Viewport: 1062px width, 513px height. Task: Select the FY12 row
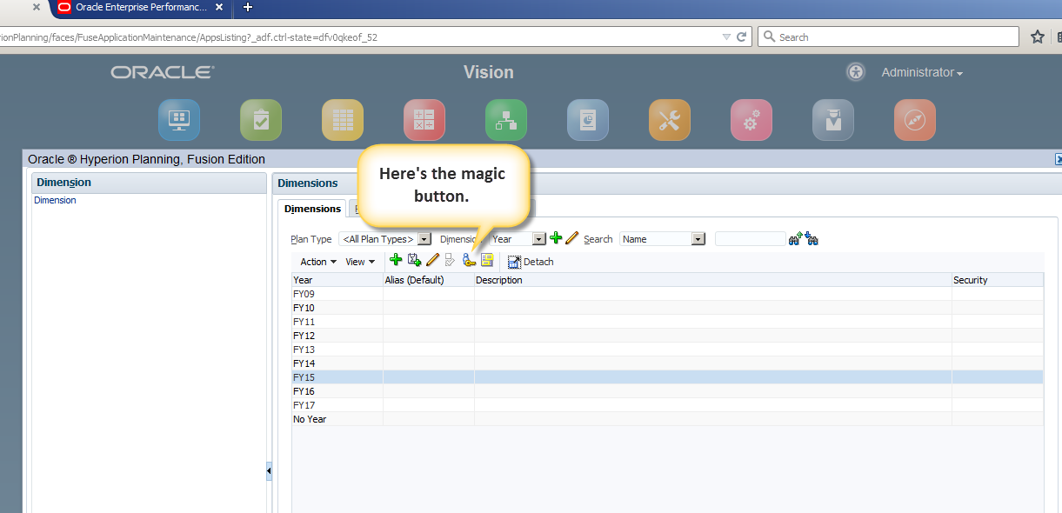667,336
